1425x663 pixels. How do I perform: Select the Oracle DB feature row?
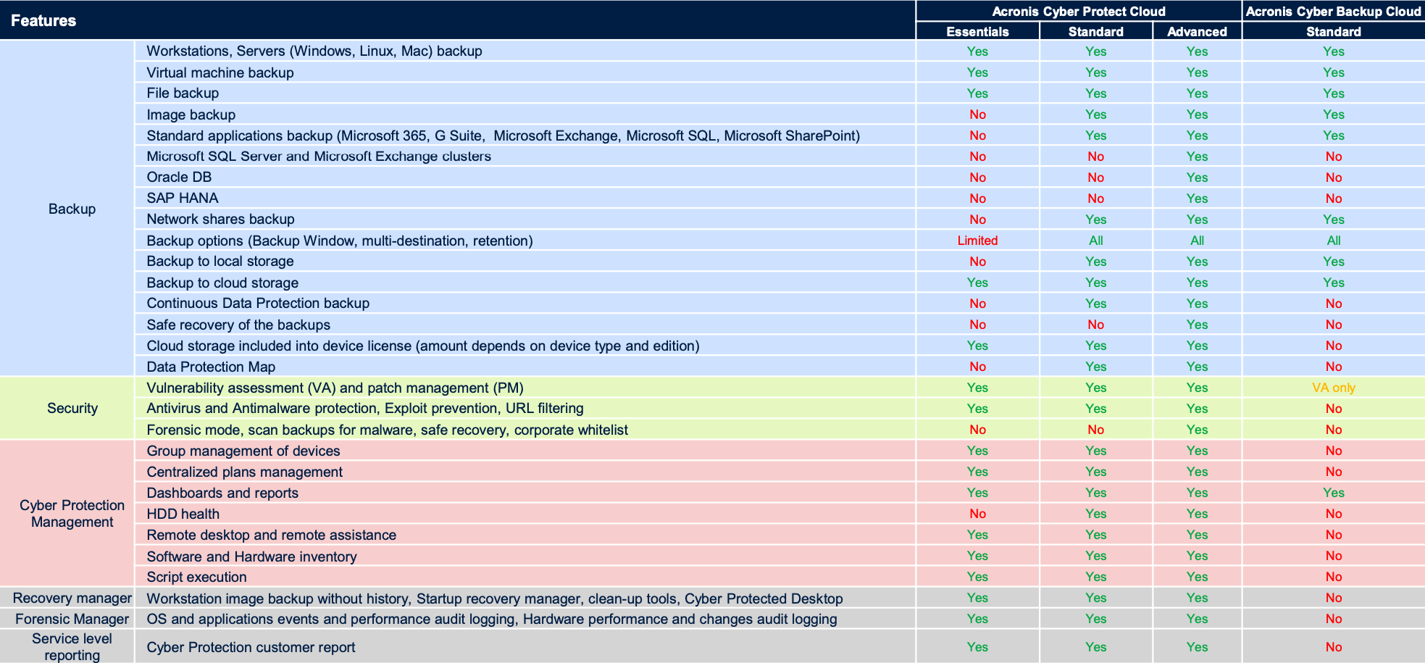pyautogui.click(x=179, y=178)
